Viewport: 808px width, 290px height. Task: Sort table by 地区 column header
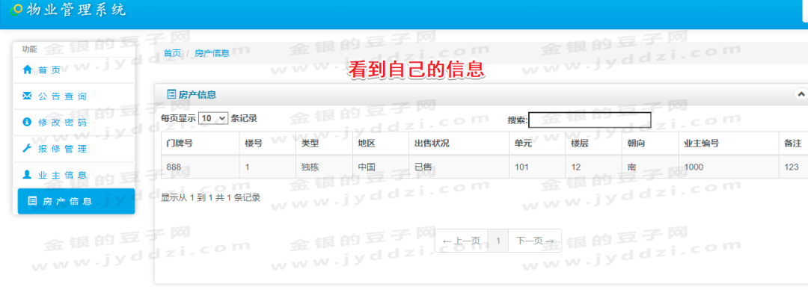tap(381, 144)
